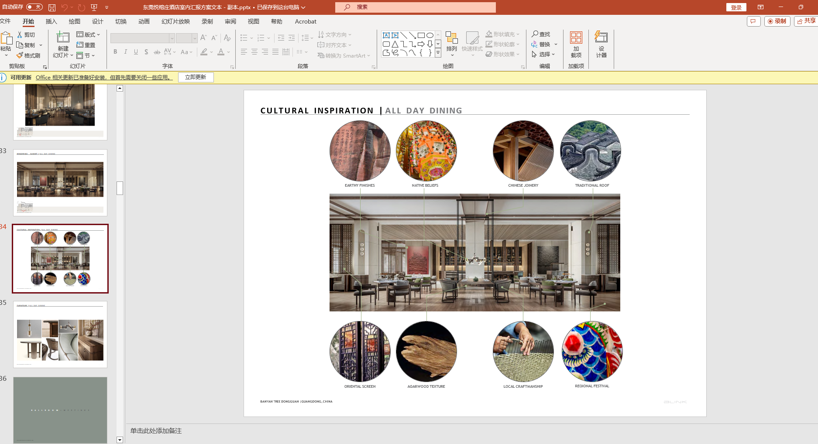The width and height of the screenshot is (818, 444).
Task: Click the notes area to add notes
Action: pos(471,430)
